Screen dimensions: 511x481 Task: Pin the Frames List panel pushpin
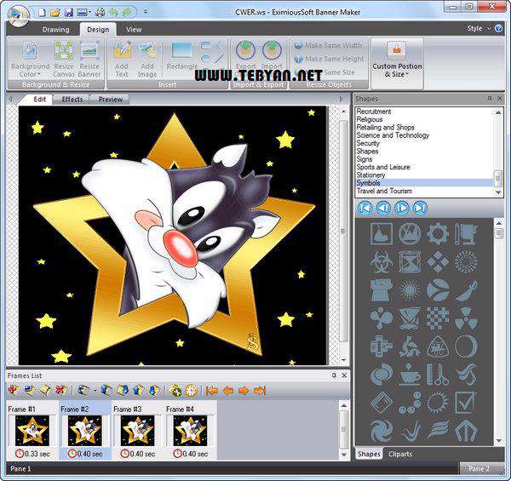tap(334, 375)
